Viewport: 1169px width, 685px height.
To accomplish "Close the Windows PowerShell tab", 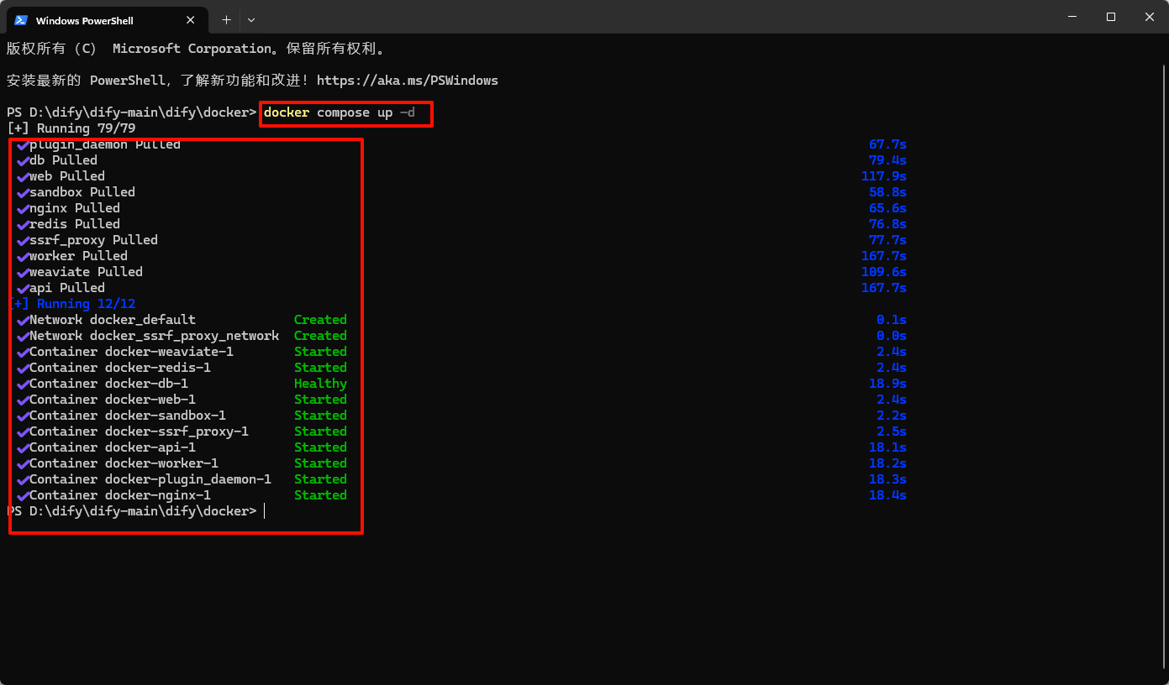I will coord(191,20).
